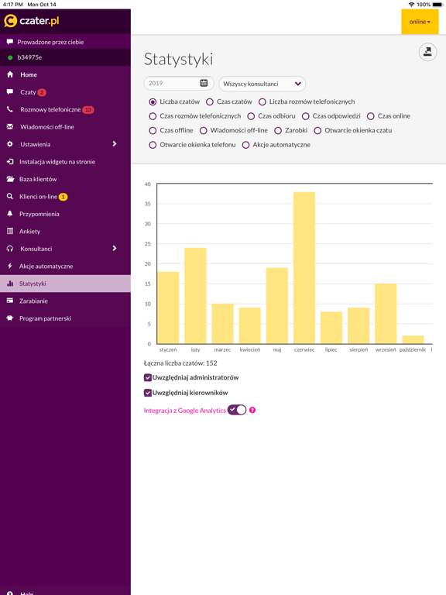Select the Liczba czatów radio button

click(x=153, y=101)
